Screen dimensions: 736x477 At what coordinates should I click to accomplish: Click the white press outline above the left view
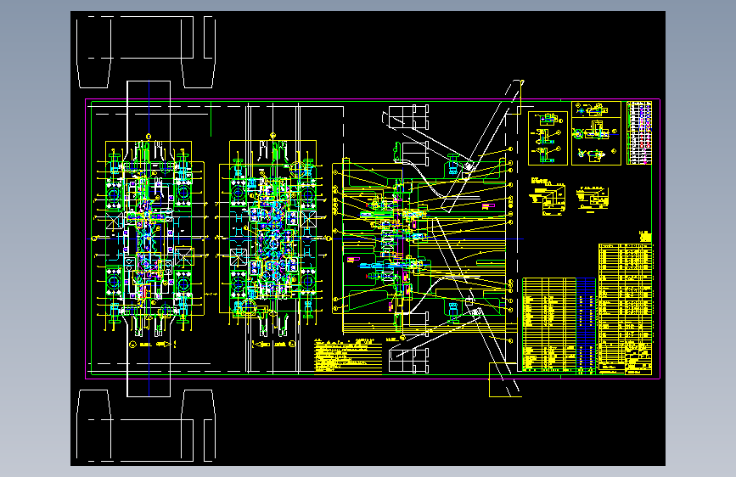point(145,52)
